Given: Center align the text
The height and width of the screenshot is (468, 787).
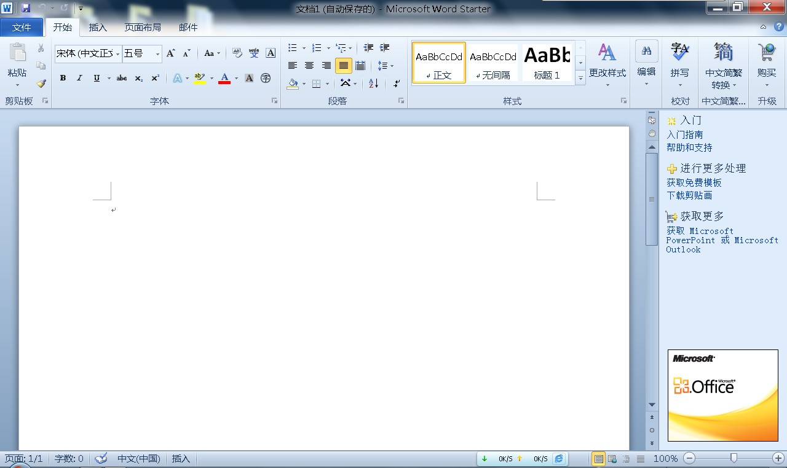Looking at the screenshot, I should tap(309, 66).
